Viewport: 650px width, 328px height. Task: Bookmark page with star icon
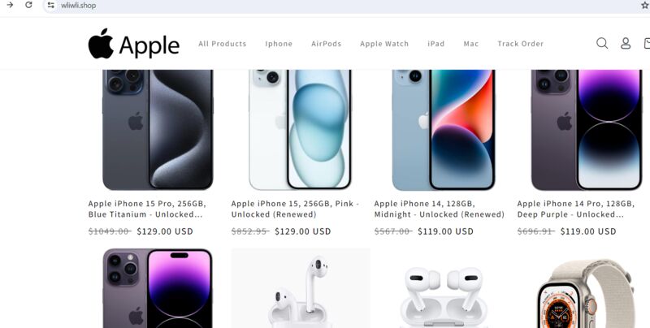[645, 6]
